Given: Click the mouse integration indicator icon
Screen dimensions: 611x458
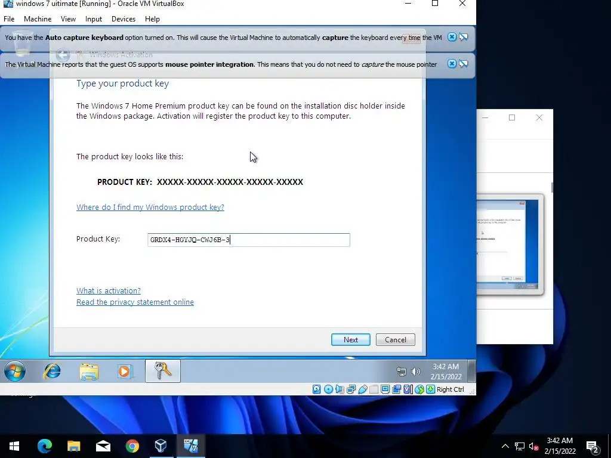Looking at the screenshot, I should (x=419, y=389).
